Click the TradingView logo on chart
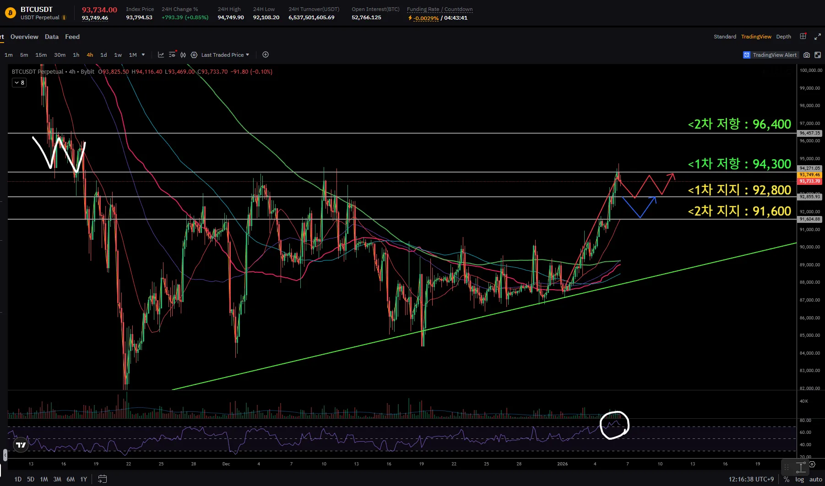Viewport: 825px width, 486px height. [21, 445]
